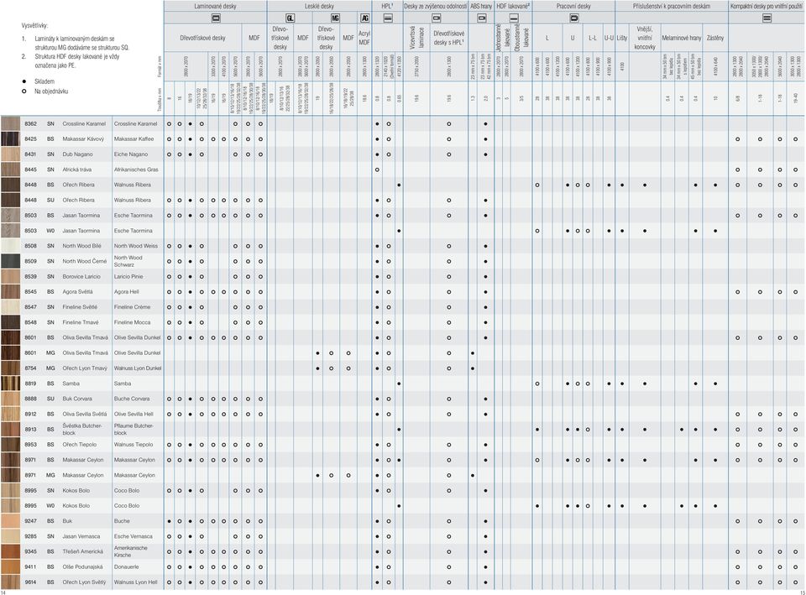
Task: Click the Makassar Kaffee German name
Action: 133,139
